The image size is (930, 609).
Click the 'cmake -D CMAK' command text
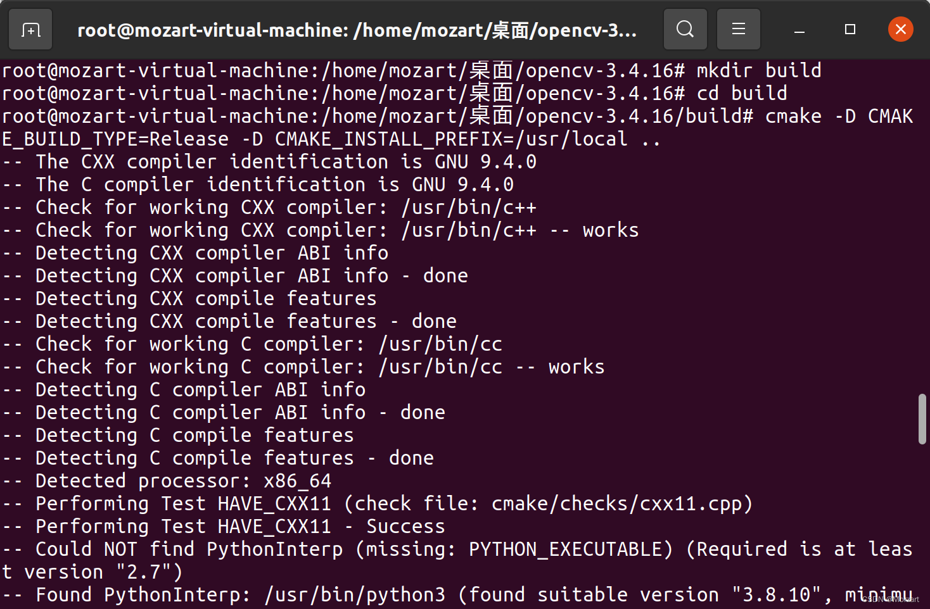[x=839, y=116]
